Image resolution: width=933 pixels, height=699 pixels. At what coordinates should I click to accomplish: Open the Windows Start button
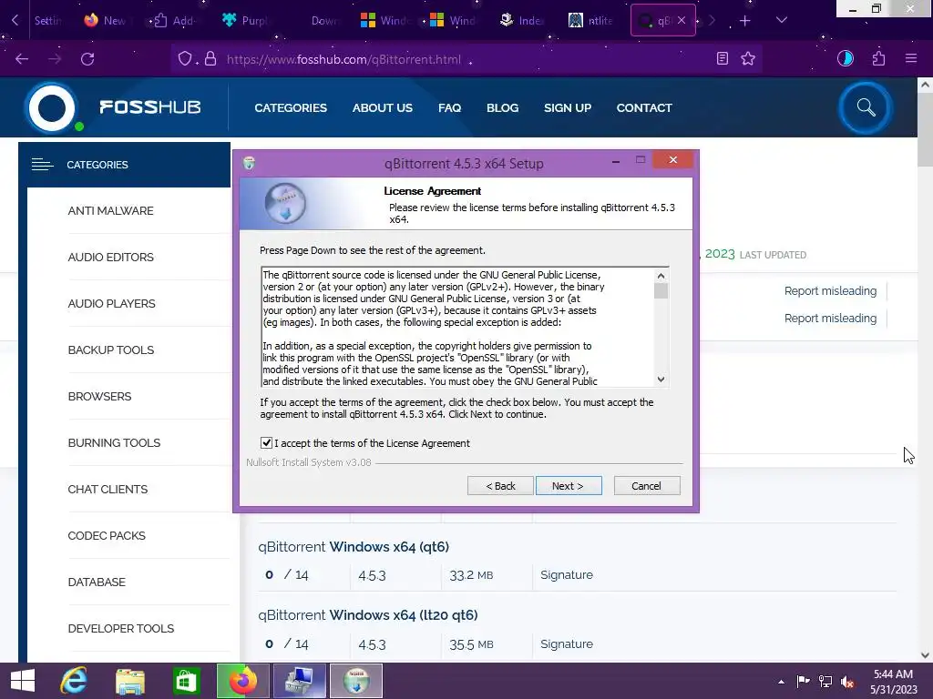click(x=23, y=681)
